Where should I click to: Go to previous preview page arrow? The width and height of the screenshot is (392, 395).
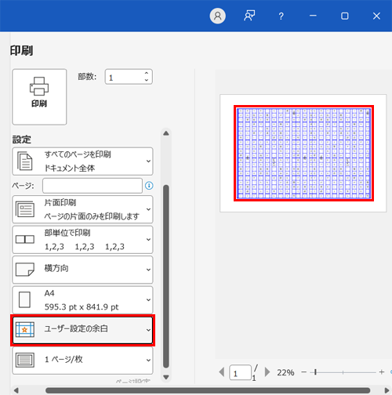[222, 372]
